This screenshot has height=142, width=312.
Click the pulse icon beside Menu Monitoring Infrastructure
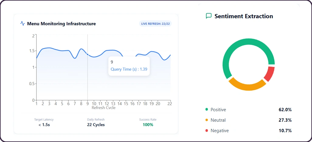23,23
